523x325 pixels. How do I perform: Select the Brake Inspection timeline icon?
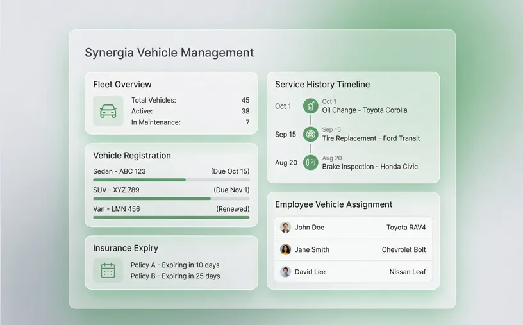click(x=310, y=163)
